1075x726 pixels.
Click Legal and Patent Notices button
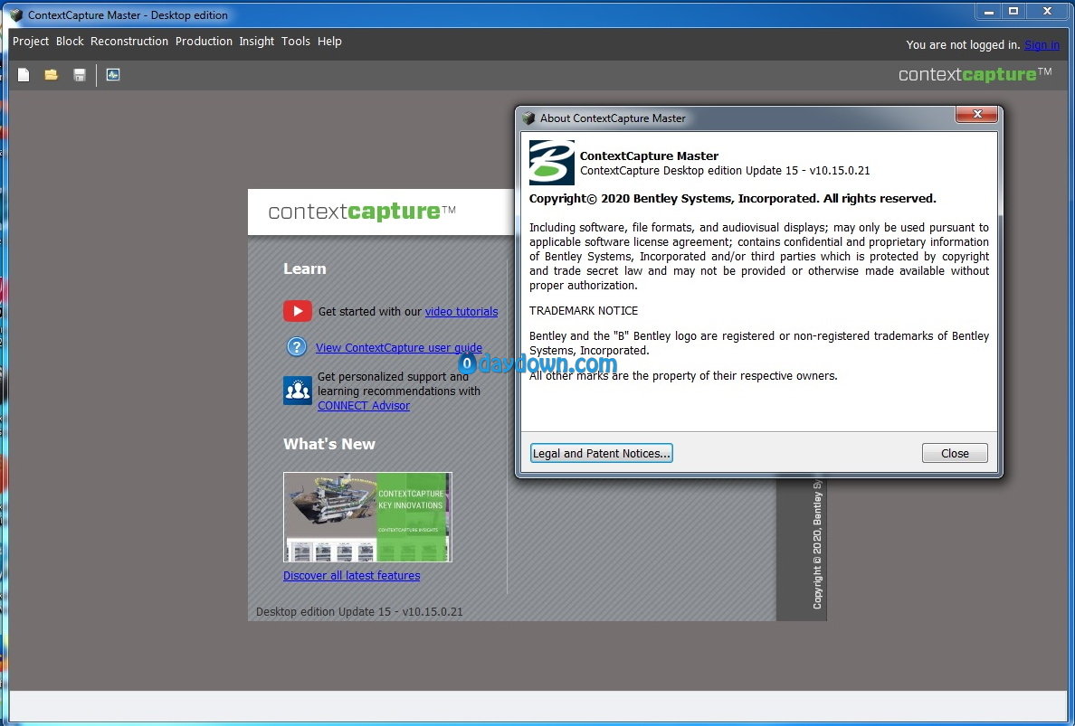tap(601, 453)
